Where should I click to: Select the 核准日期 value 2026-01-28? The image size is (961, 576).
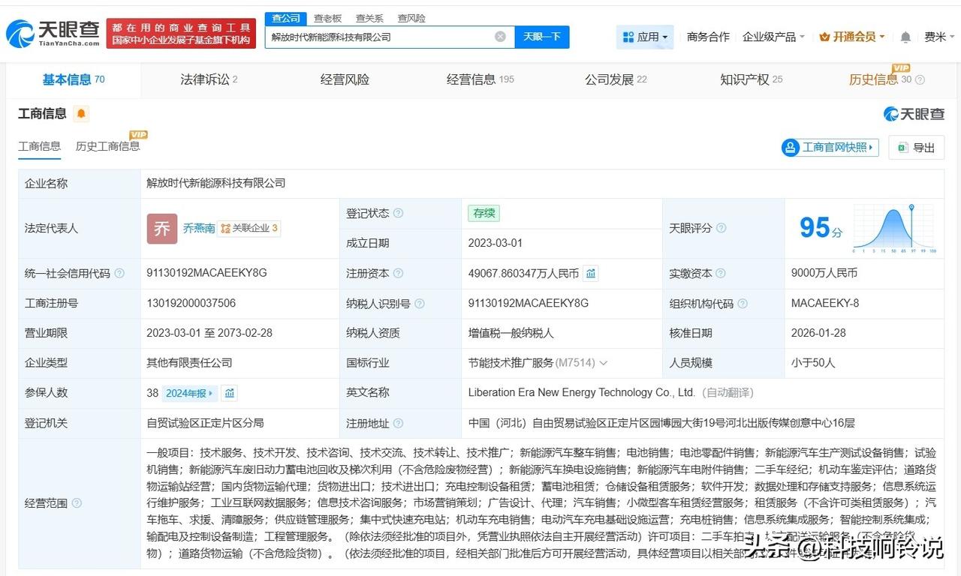click(819, 333)
